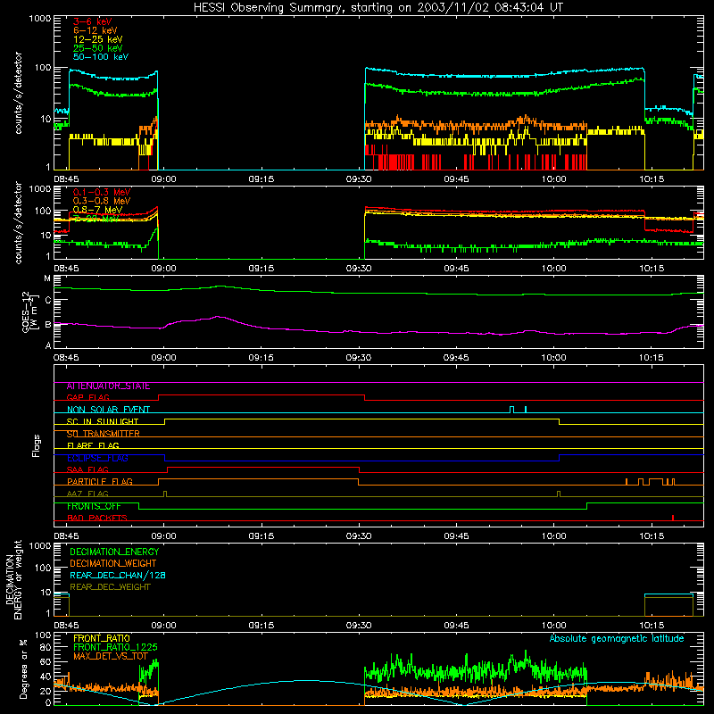
Task: Select the ECLIPSE_FLAG label
Action: pyautogui.click(x=97, y=458)
